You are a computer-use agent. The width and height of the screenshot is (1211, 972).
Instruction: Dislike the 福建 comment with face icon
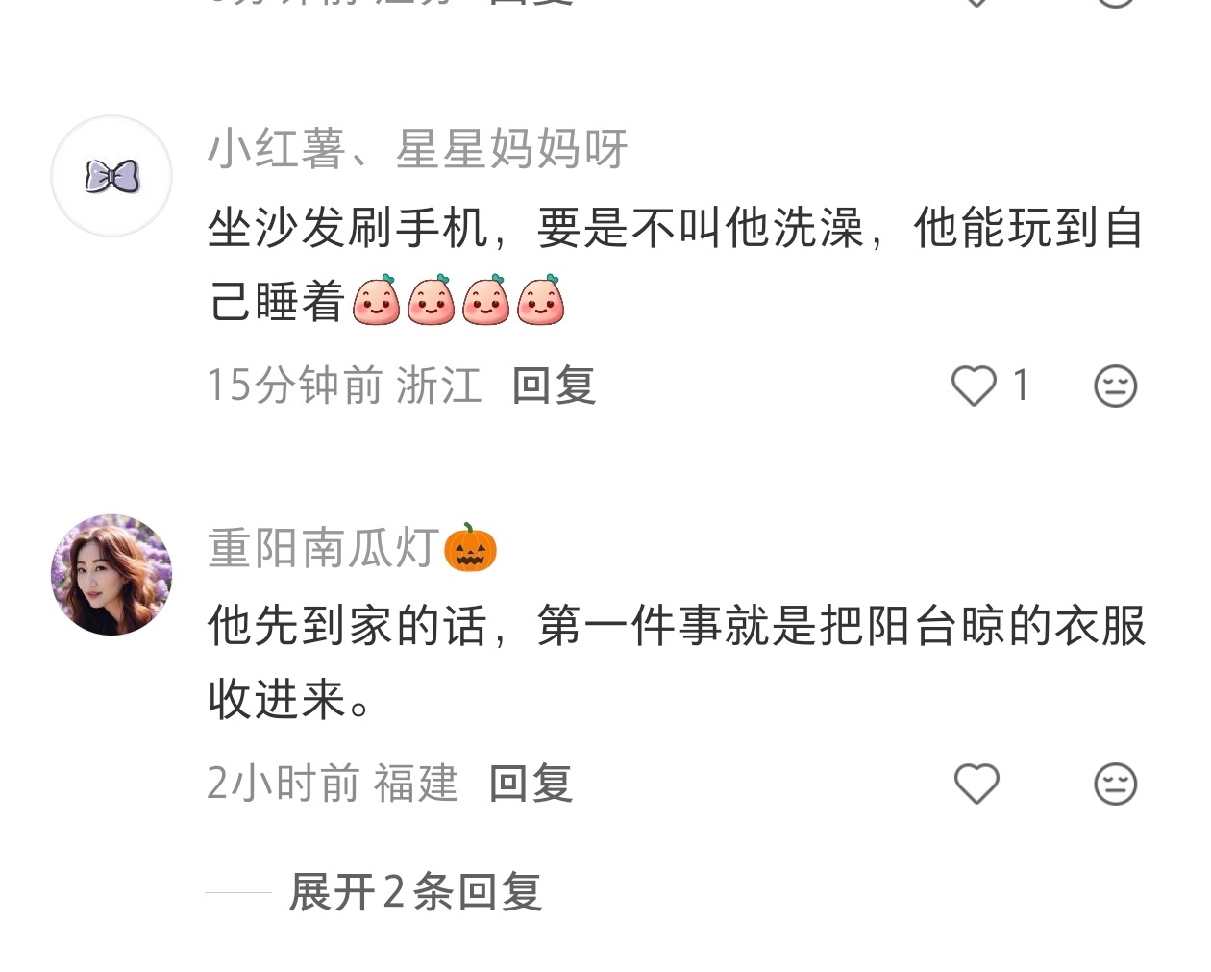(1115, 785)
